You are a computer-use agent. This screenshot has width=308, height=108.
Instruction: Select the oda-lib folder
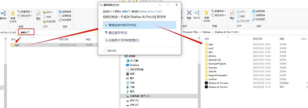pos(212,72)
